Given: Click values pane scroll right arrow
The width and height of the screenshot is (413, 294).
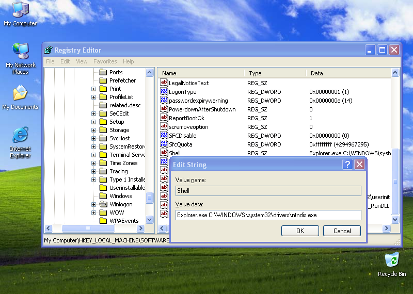Looking at the screenshot, I should pos(386,228).
